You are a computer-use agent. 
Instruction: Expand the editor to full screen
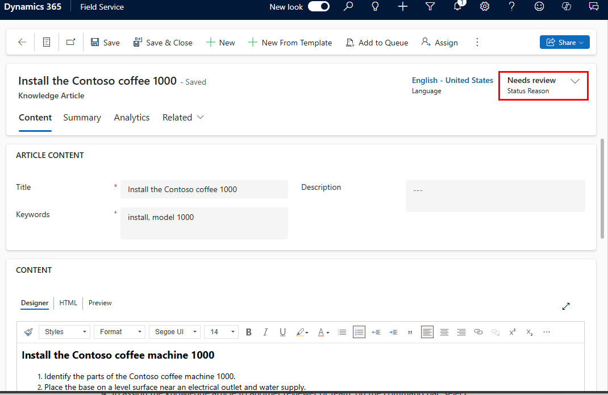[566, 306]
